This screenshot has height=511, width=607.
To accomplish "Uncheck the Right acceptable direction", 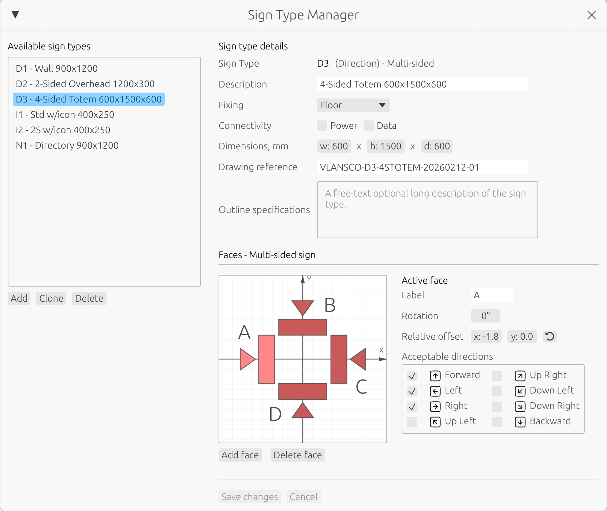I will point(412,406).
